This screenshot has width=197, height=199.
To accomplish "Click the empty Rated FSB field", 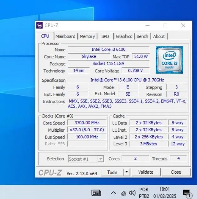I will (x=87, y=144).
